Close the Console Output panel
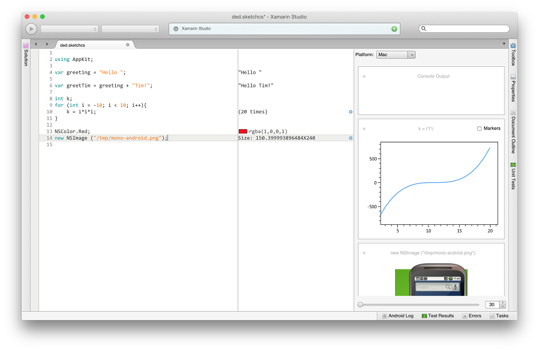This screenshot has width=539, height=351. click(364, 77)
